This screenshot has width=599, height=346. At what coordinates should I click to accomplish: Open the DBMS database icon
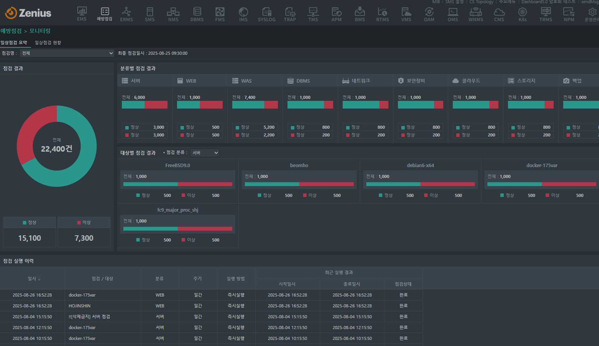point(197,14)
